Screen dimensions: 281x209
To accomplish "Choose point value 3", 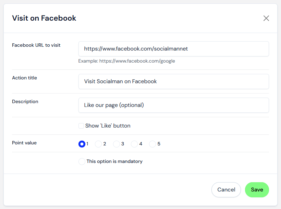I will (117, 144).
